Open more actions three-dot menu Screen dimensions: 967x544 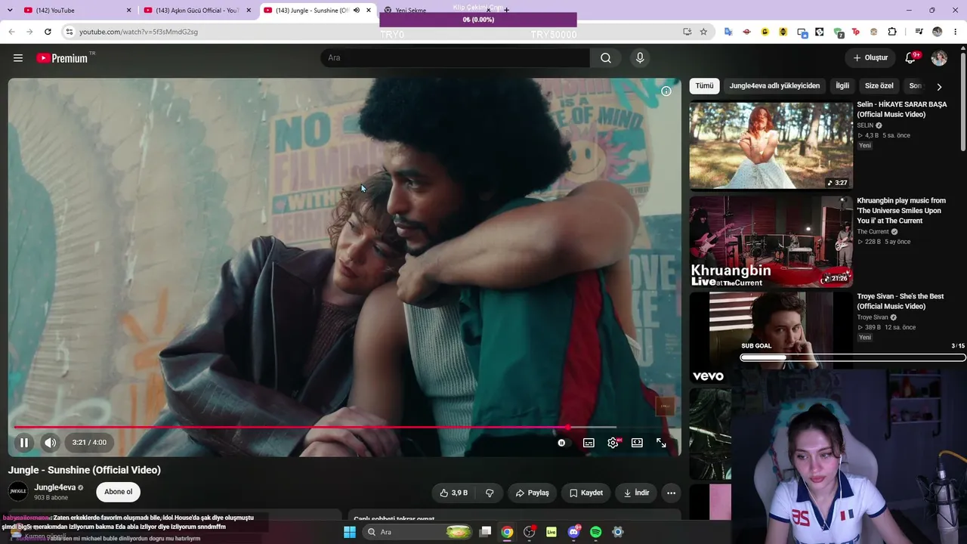pos(671,493)
